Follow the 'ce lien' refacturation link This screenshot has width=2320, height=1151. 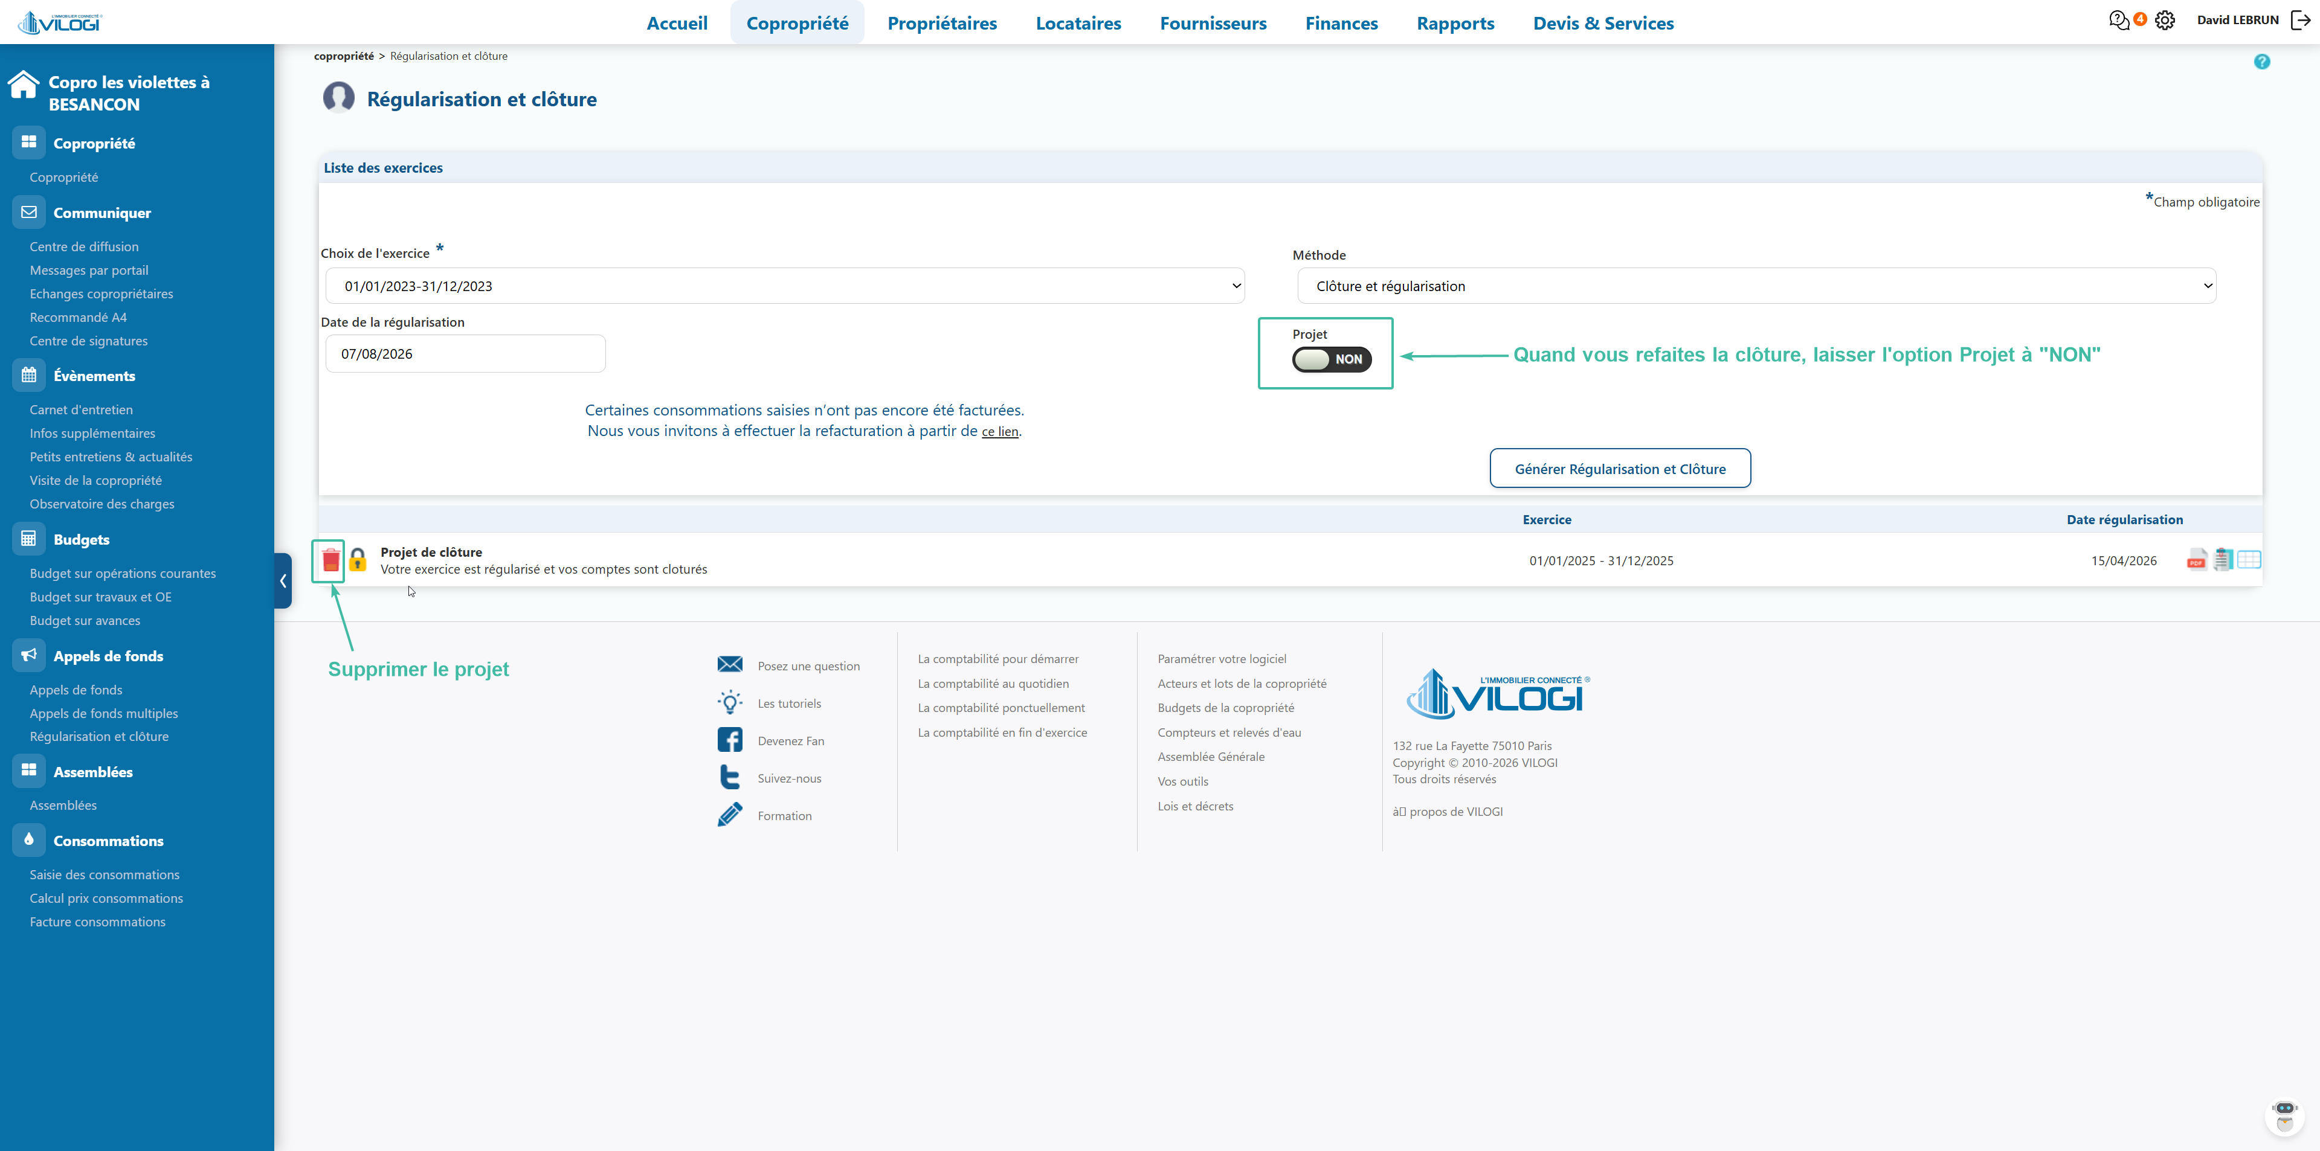1000,431
